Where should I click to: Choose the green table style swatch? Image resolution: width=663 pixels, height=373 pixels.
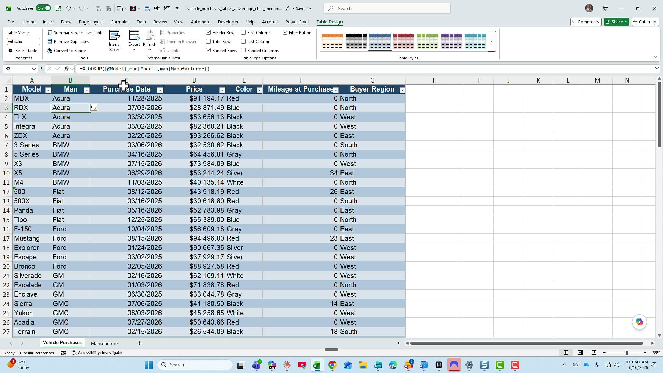click(x=427, y=41)
